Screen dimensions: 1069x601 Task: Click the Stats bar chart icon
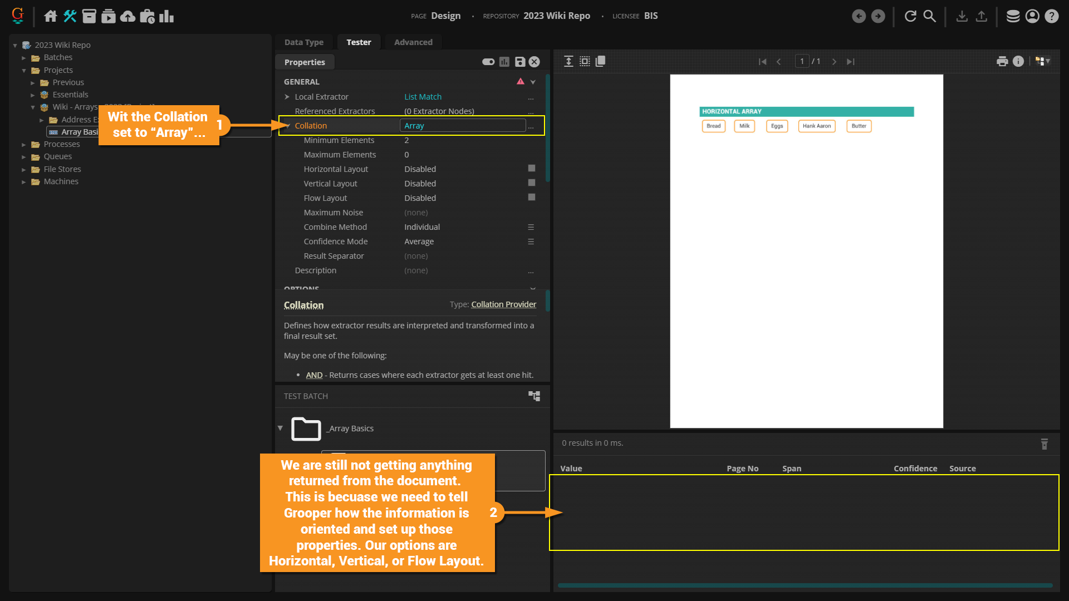[166, 16]
